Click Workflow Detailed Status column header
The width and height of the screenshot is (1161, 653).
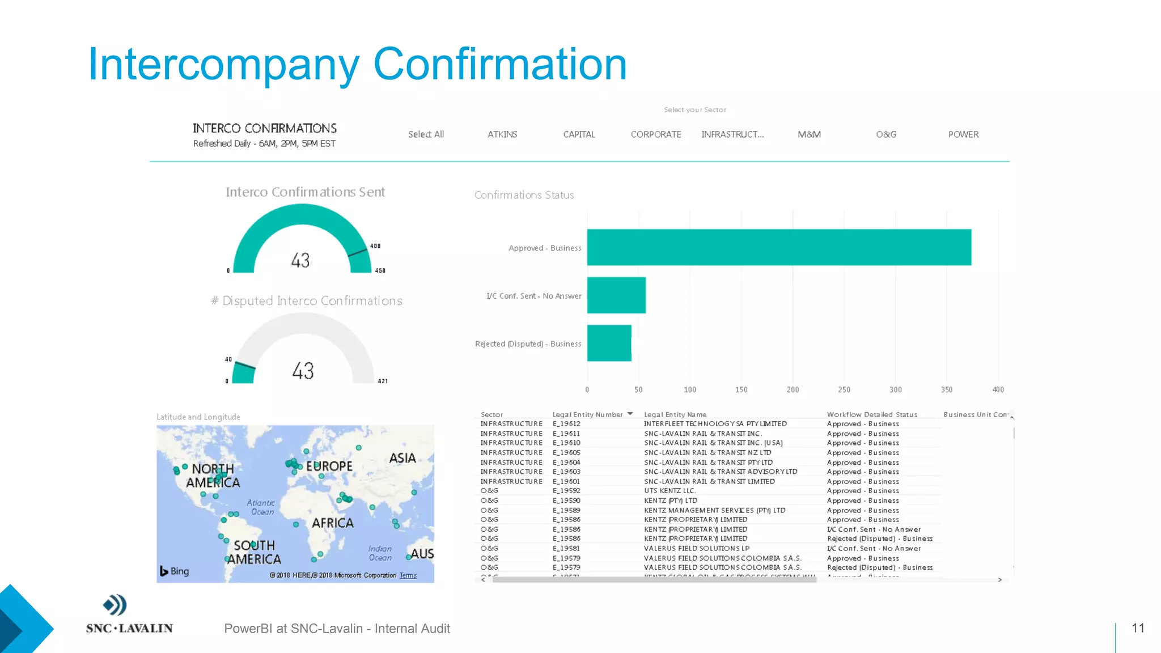872,415
